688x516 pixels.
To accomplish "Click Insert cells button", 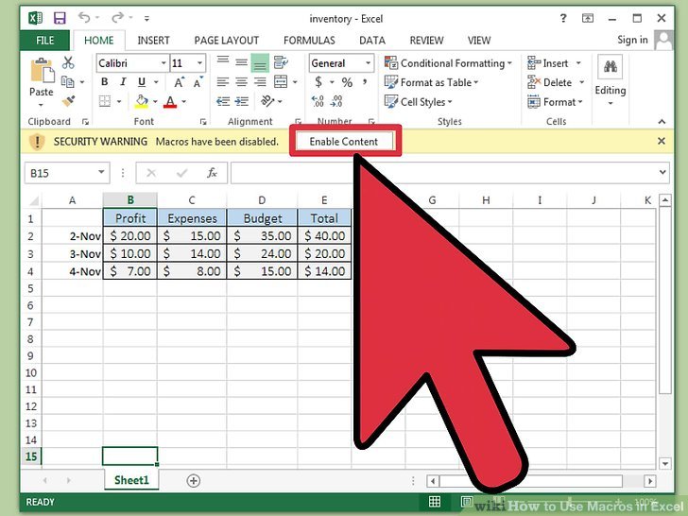I will (x=548, y=63).
